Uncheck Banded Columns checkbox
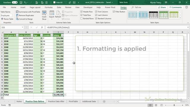190x107 pixels. click(96, 18)
